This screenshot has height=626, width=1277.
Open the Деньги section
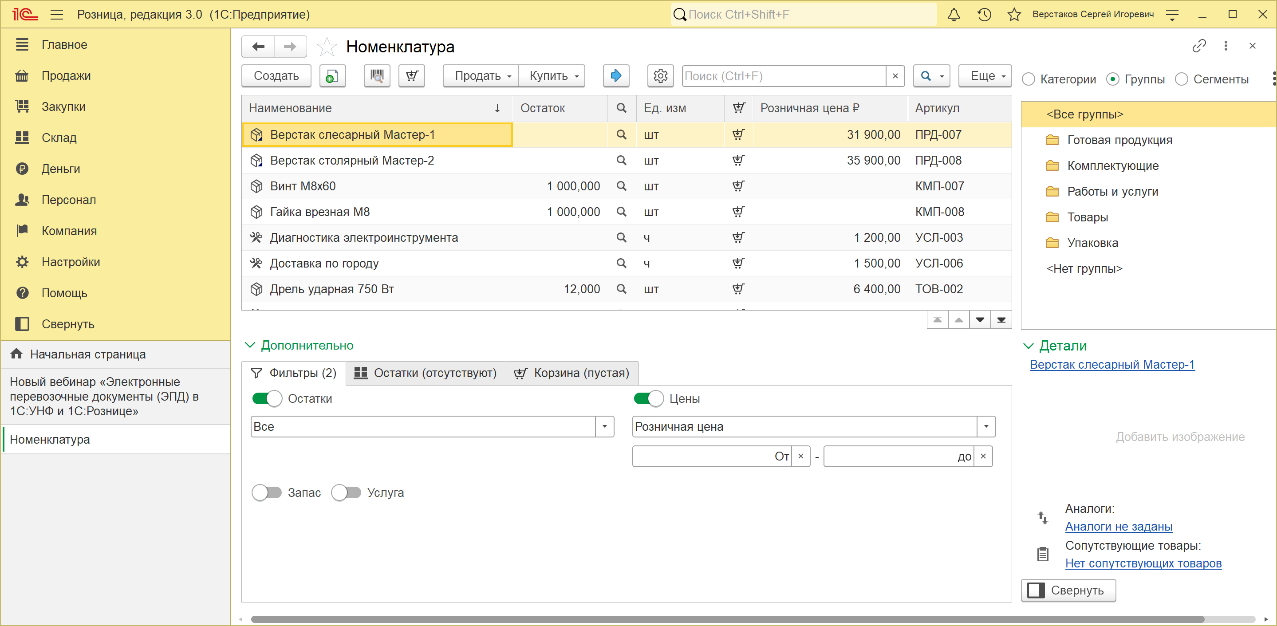point(60,169)
